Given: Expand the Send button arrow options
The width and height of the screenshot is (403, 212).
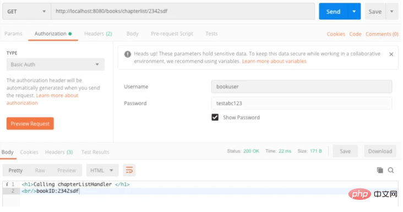Looking at the screenshot, I should tap(354, 12).
